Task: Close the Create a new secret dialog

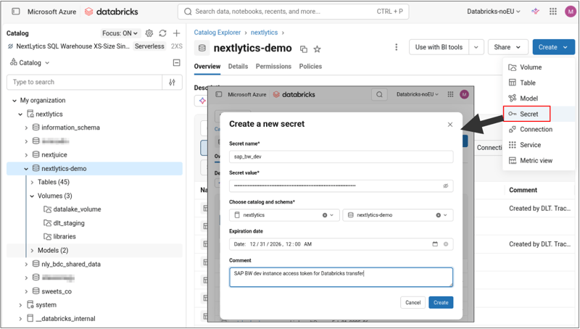Action: tap(449, 125)
